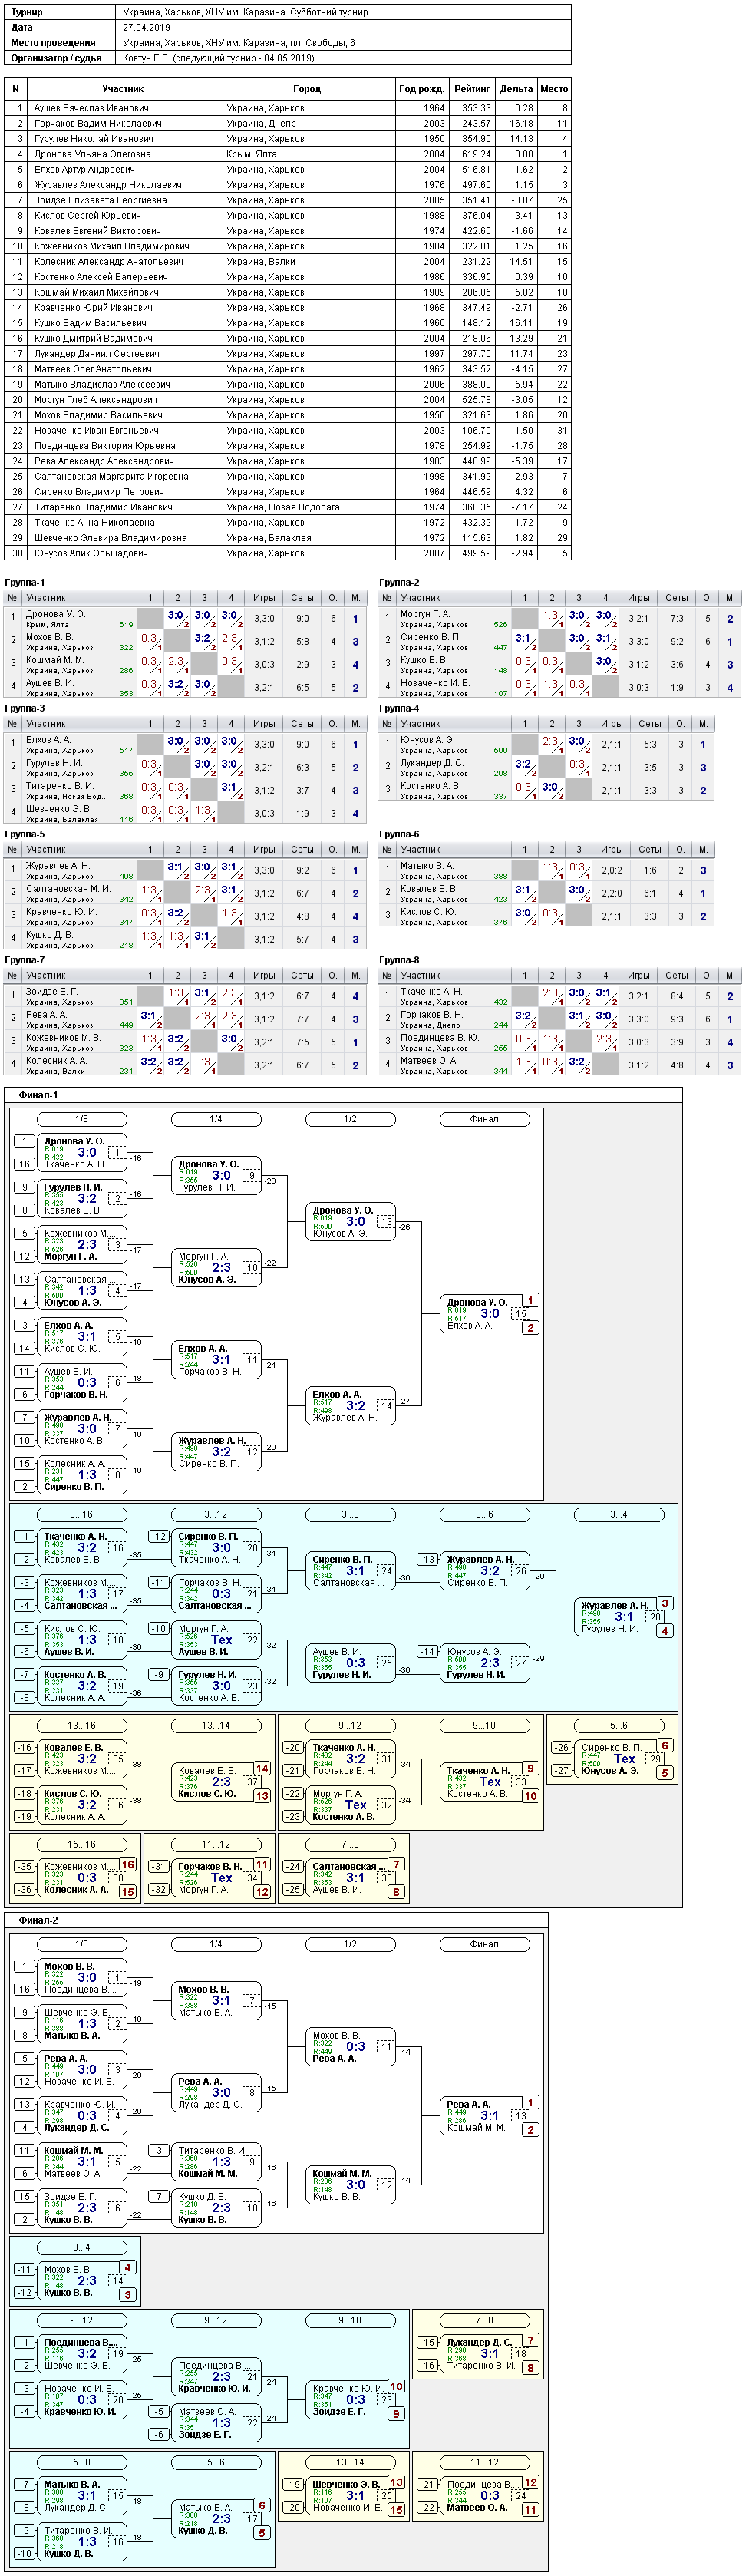Viewport: 749px width, 2576px height.
Task: Click the 'Дельта' column header
Action: coord(516,89)
